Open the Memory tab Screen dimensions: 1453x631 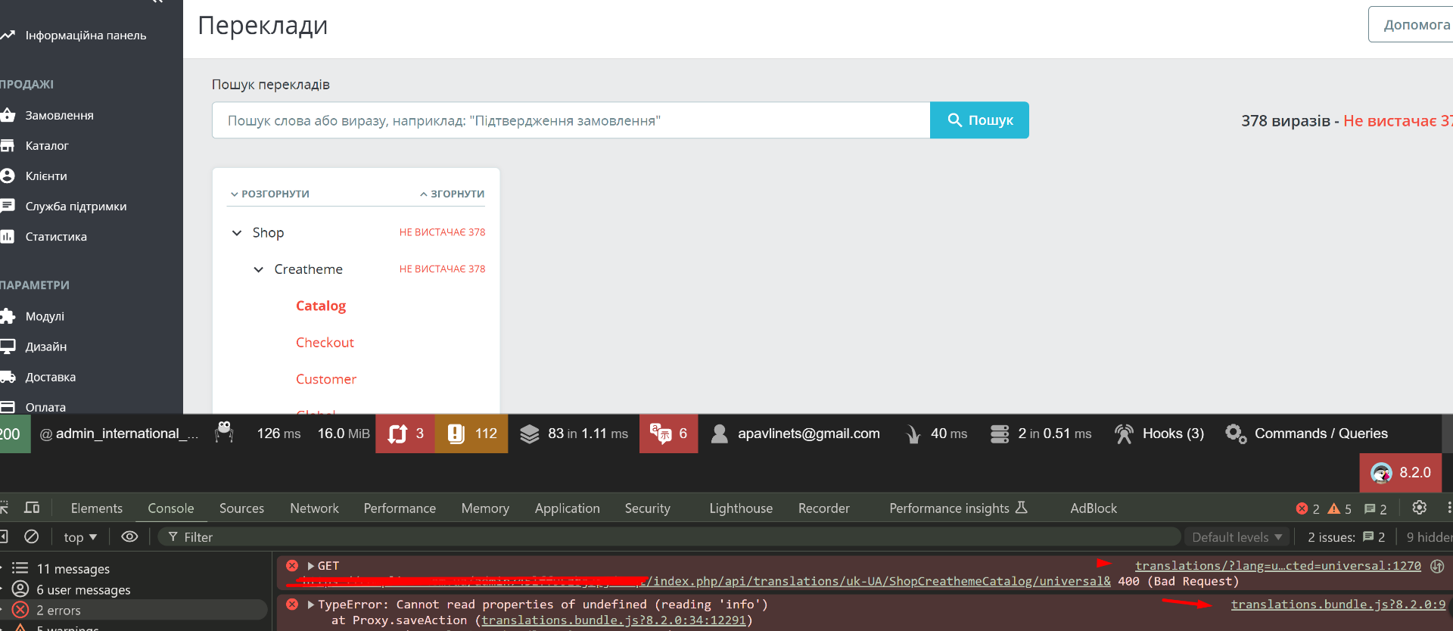click(485, 508)
